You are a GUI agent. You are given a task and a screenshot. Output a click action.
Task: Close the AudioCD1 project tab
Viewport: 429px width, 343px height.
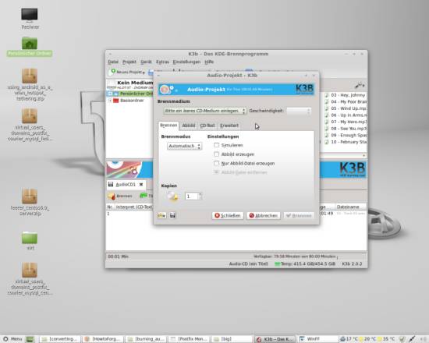(141, 185)
